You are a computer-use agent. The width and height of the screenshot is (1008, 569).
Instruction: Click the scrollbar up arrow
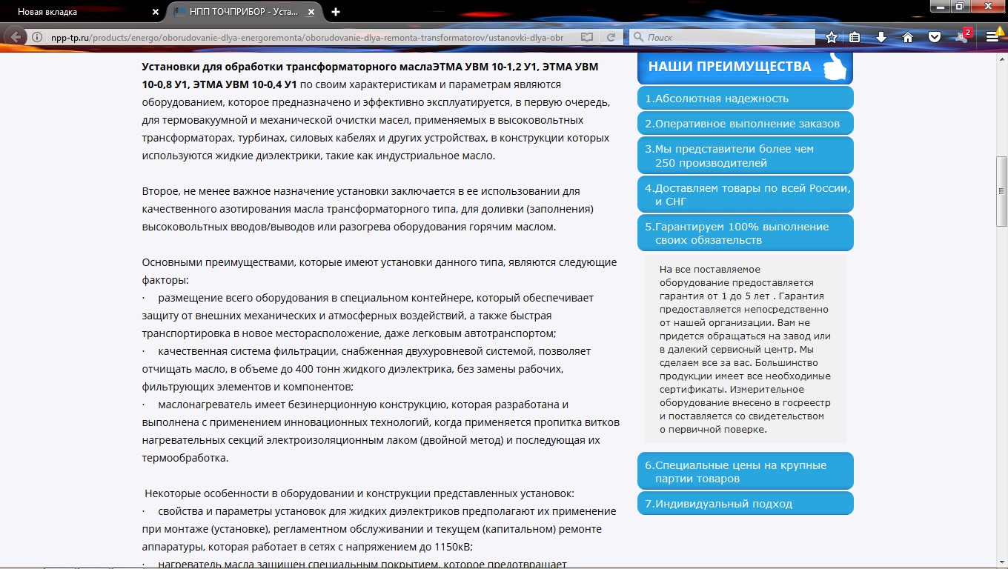point(1001,57)
